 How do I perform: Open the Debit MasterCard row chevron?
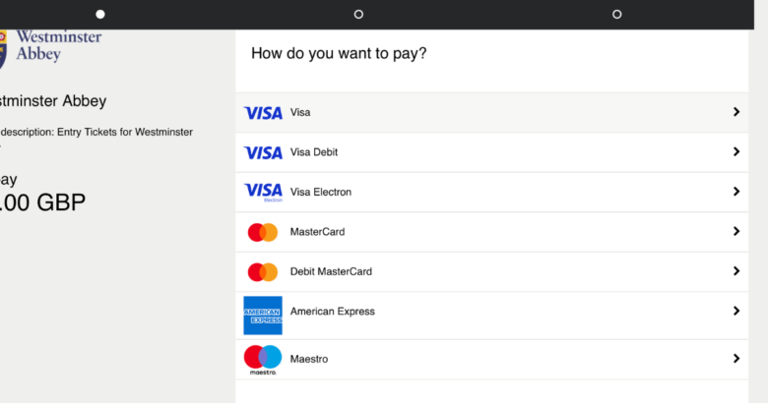point(736,271)
